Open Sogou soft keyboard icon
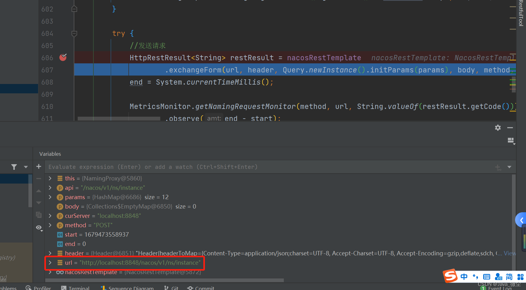Image resolution: width=526 pixels, height=290 pixels. point(487,277)
